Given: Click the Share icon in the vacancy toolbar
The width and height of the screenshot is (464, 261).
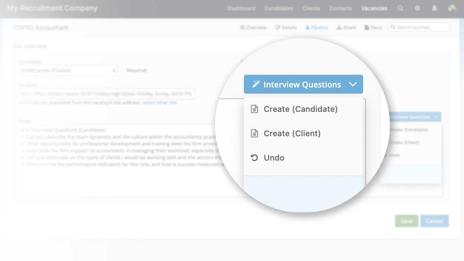Looking at the screenshot, I should (x=339, y=27).
